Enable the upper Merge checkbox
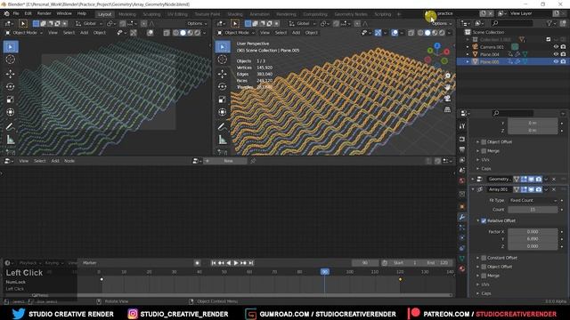This screenshot has height=320, width=570. (x=484, y=151)
